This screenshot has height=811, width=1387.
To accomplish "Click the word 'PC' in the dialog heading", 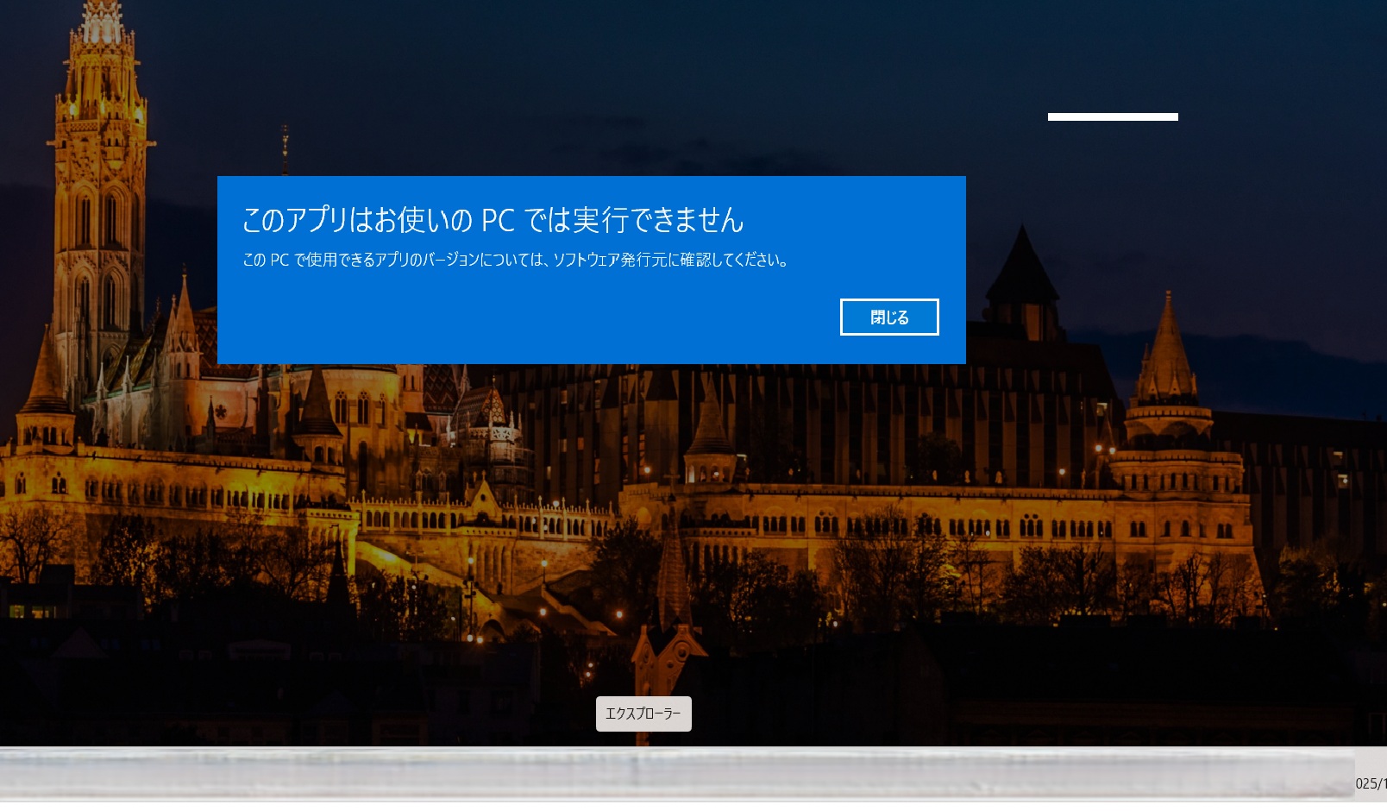I will [x=498, y=221].
